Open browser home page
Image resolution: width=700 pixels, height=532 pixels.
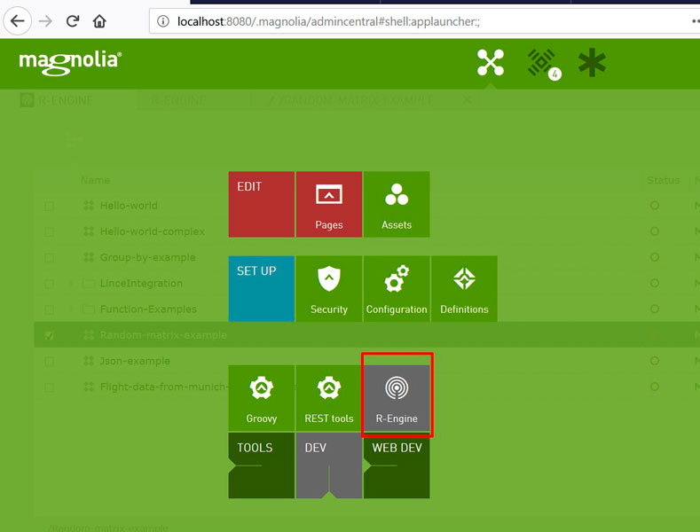pos(99,21)
